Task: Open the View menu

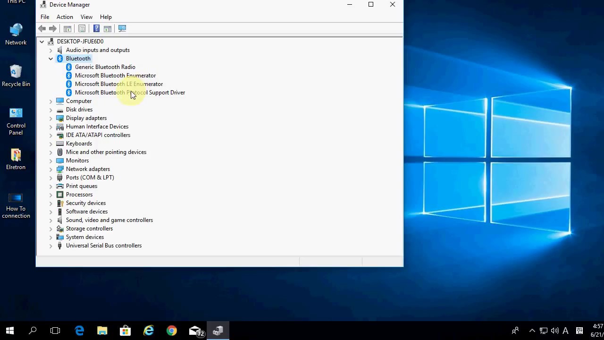Action: 86,17
